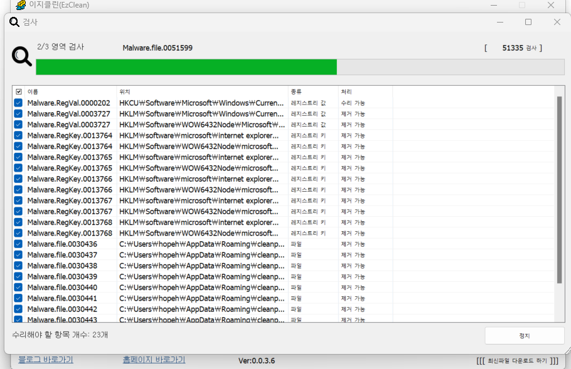Close the 검사 scan dialog

[557, 22]
